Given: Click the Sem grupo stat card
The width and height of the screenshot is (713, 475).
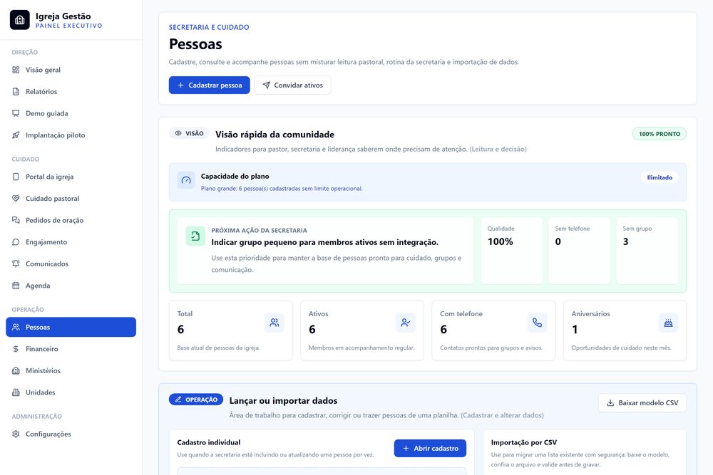Looking at the screenshot, I should click(647, 251).
